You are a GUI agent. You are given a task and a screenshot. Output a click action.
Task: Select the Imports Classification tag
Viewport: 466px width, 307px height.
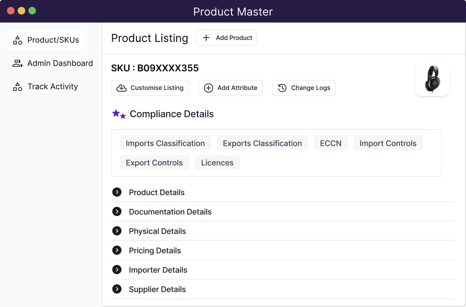pos(165,143)
